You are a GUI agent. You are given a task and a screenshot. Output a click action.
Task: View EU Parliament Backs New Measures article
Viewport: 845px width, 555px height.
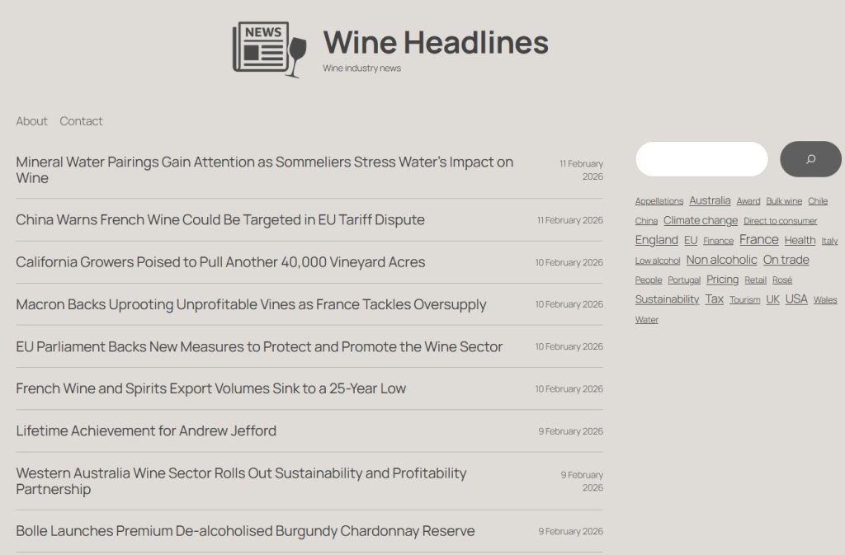coord(259,346)
